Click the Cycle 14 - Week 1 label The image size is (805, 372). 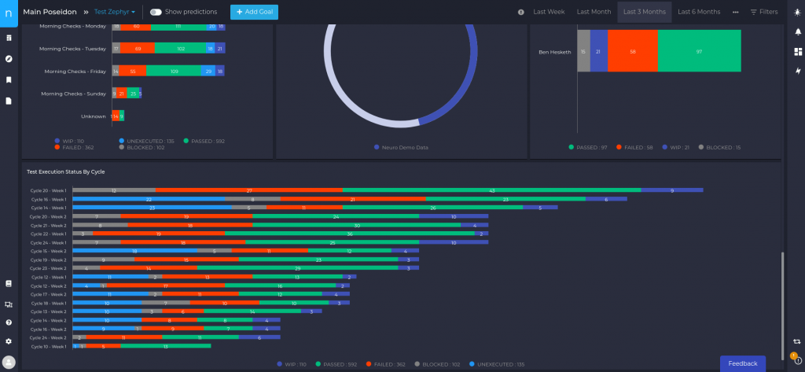48,208
